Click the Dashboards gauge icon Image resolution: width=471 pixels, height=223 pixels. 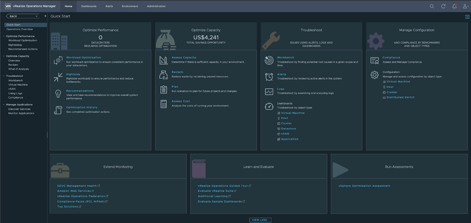[x=269, y=106]
